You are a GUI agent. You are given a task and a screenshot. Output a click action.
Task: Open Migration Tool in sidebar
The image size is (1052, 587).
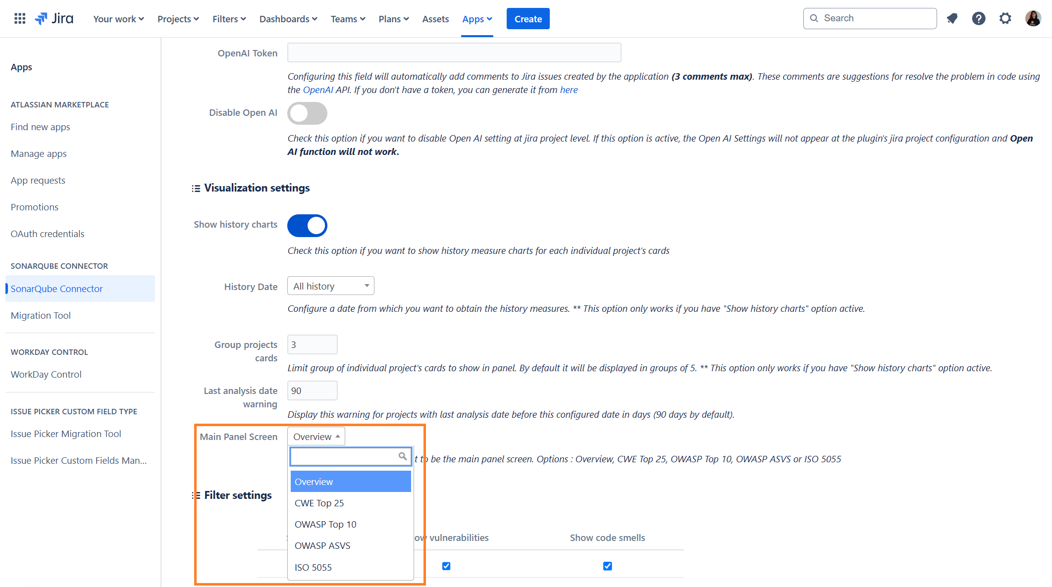[41, 315]
